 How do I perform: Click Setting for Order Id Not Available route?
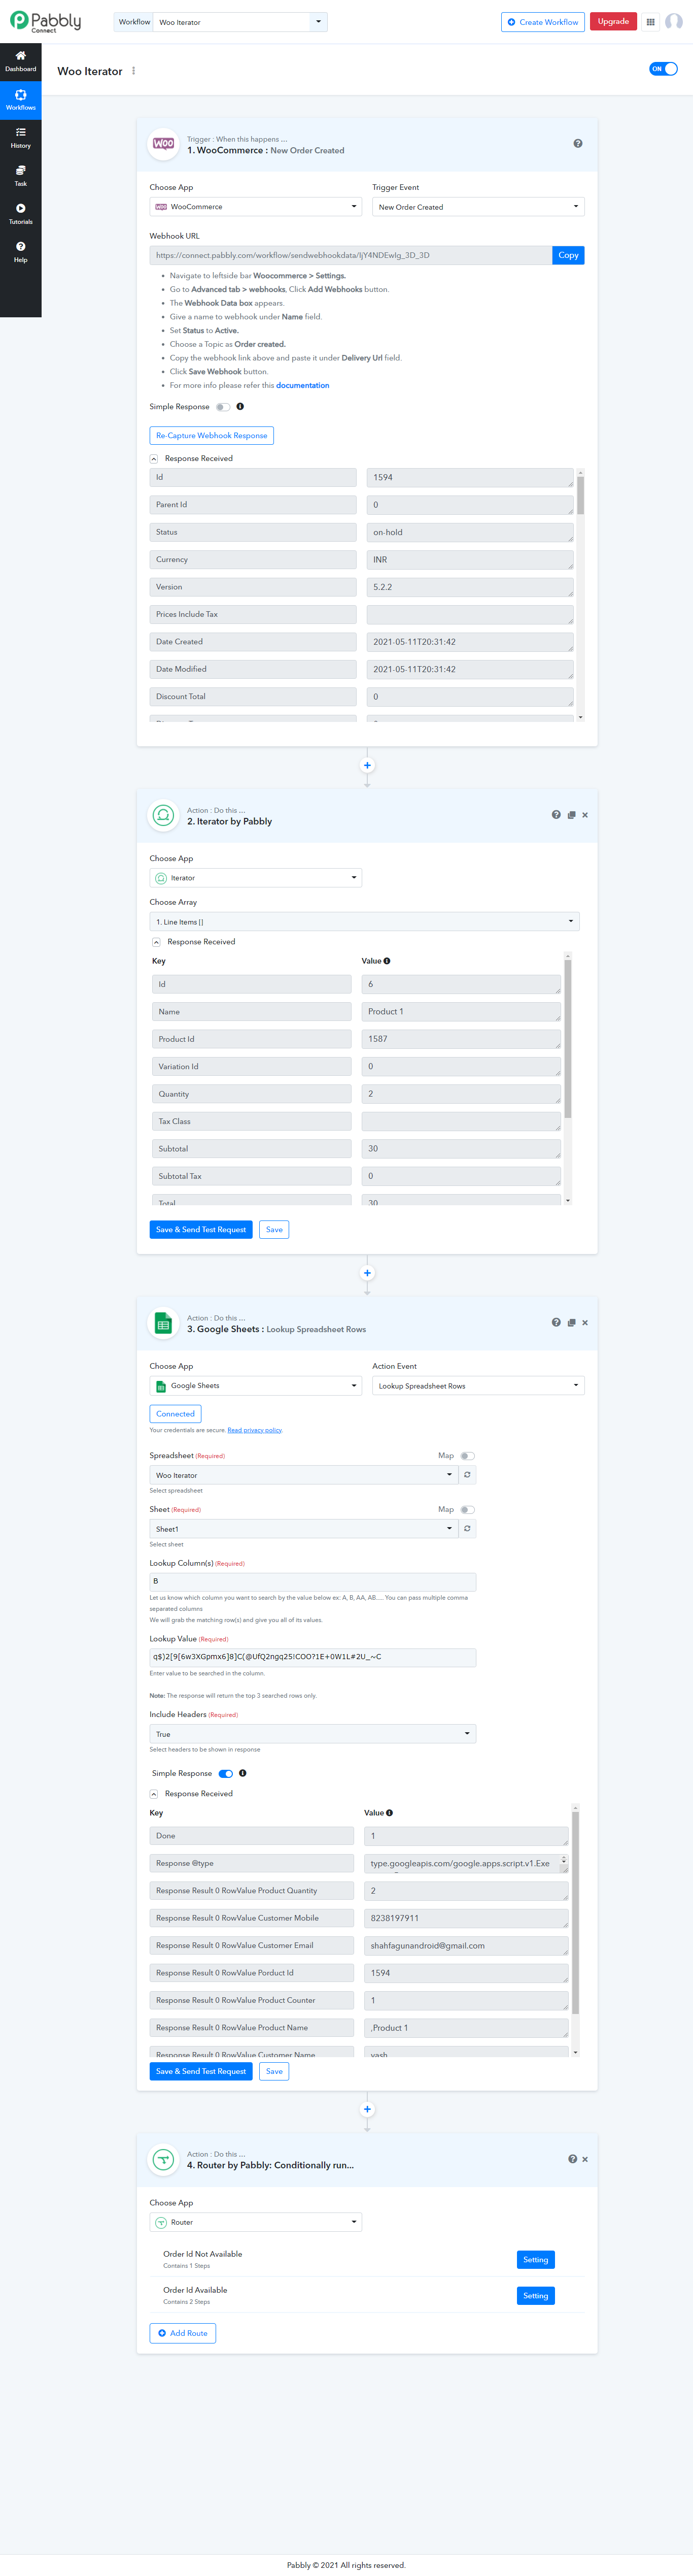[x=536, y=2260]
